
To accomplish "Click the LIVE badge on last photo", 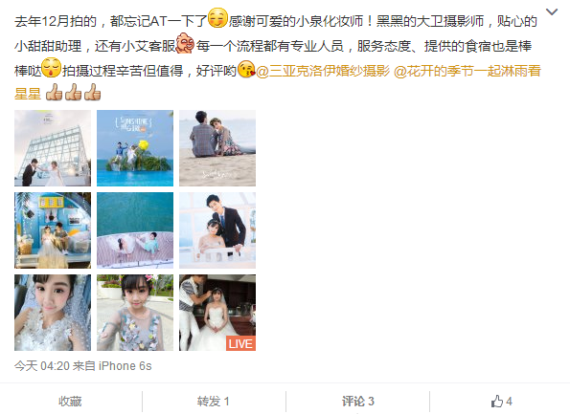I will 240,343.
